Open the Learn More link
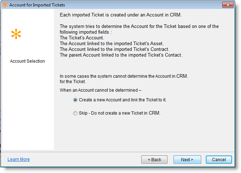This screenshot has height=173, width=241. [x=19, y=159]
